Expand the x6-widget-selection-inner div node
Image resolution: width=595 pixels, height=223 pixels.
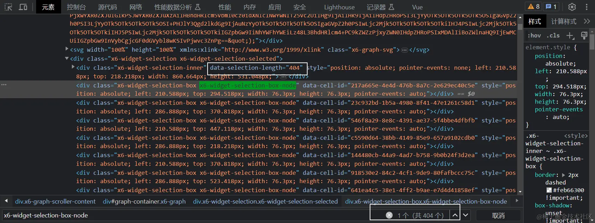[73, 67]
